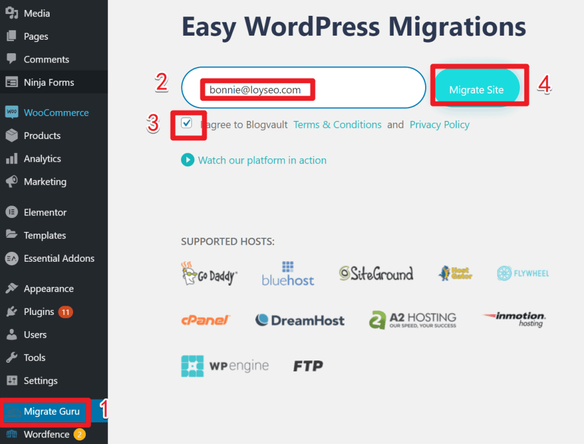Click the WooCommerce Woo icon
584x444 pixels.
coord(12,112)
